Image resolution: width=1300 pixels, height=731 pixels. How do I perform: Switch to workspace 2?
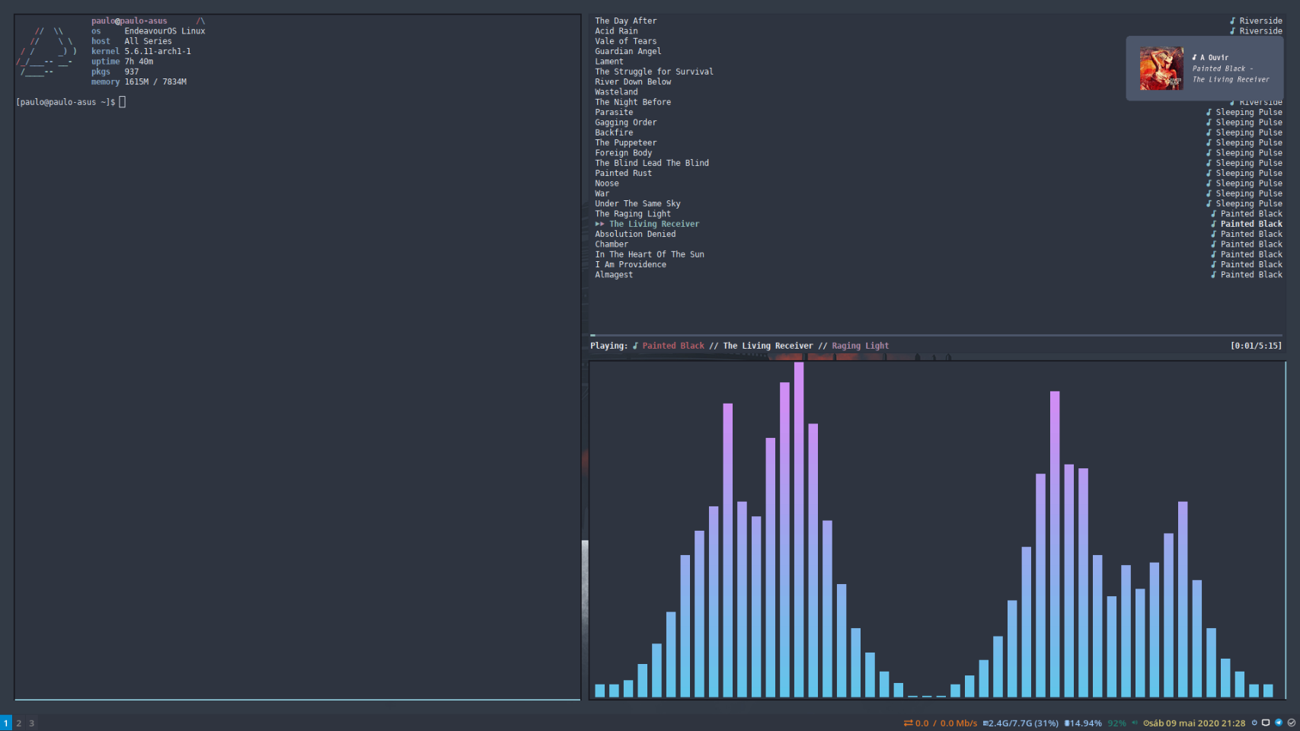click(x=19, y=723)
